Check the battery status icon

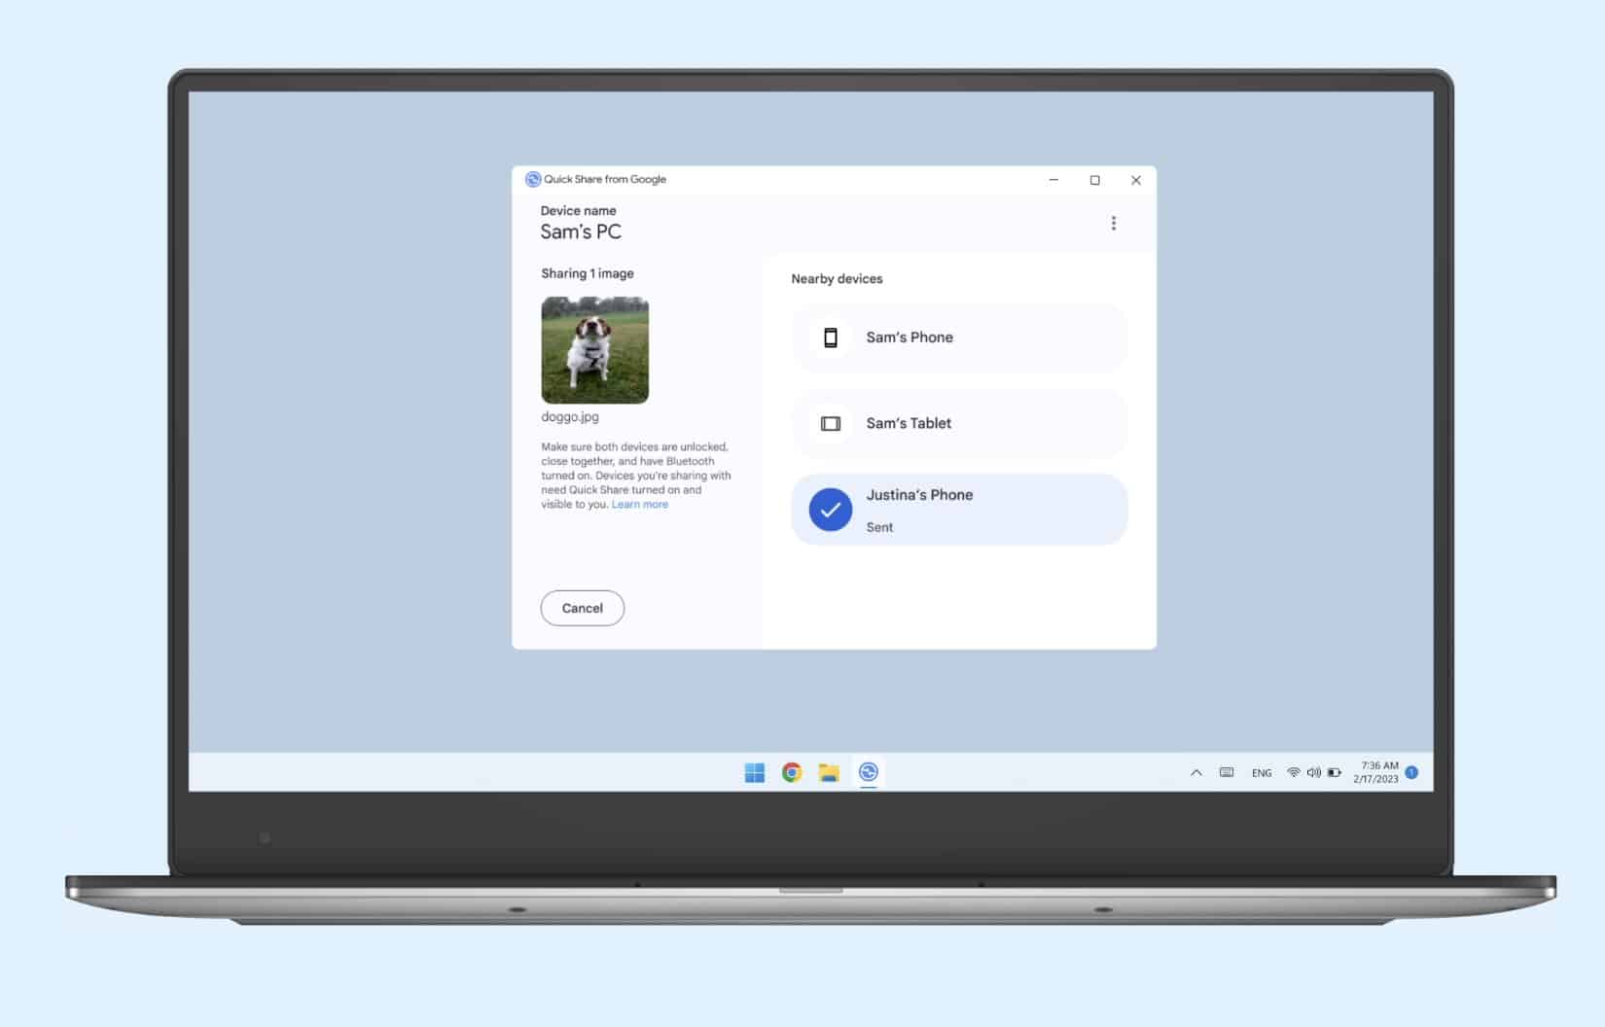click(1335, 772)
